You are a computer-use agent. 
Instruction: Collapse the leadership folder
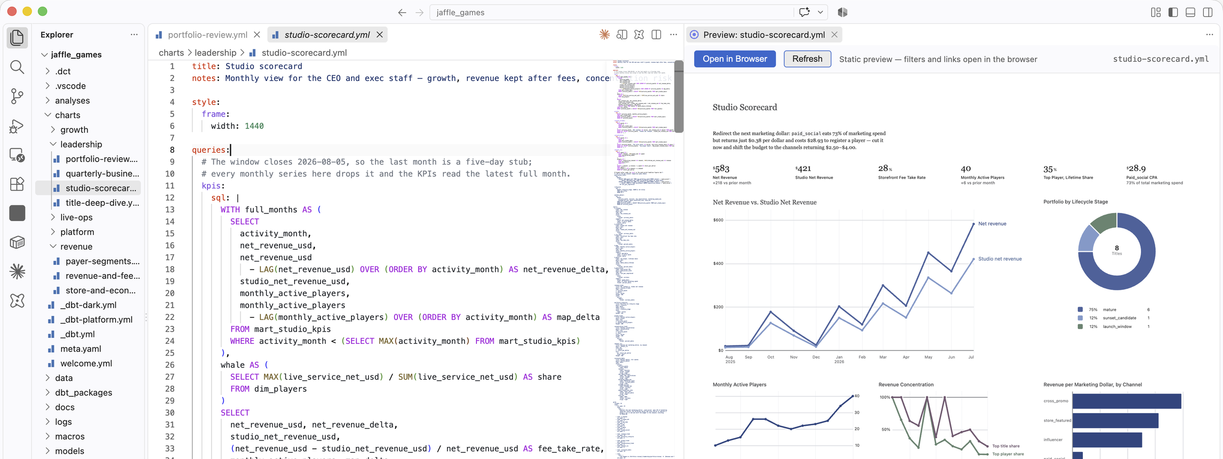coord(53,144)
